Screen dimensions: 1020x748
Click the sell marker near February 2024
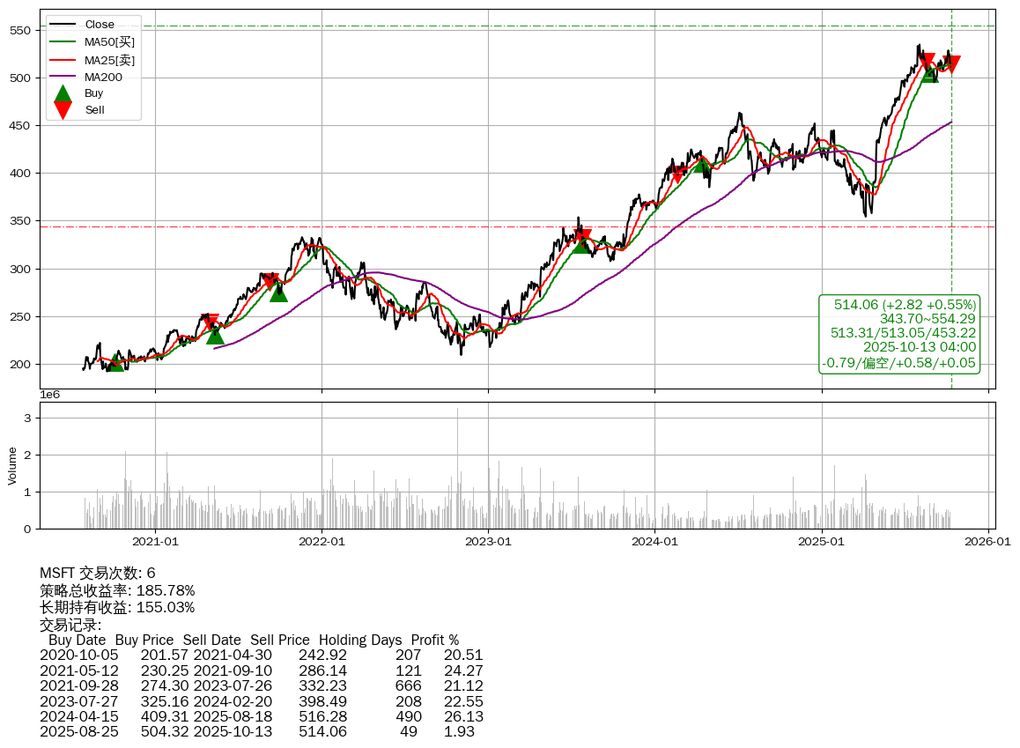[x=677, y=175]
